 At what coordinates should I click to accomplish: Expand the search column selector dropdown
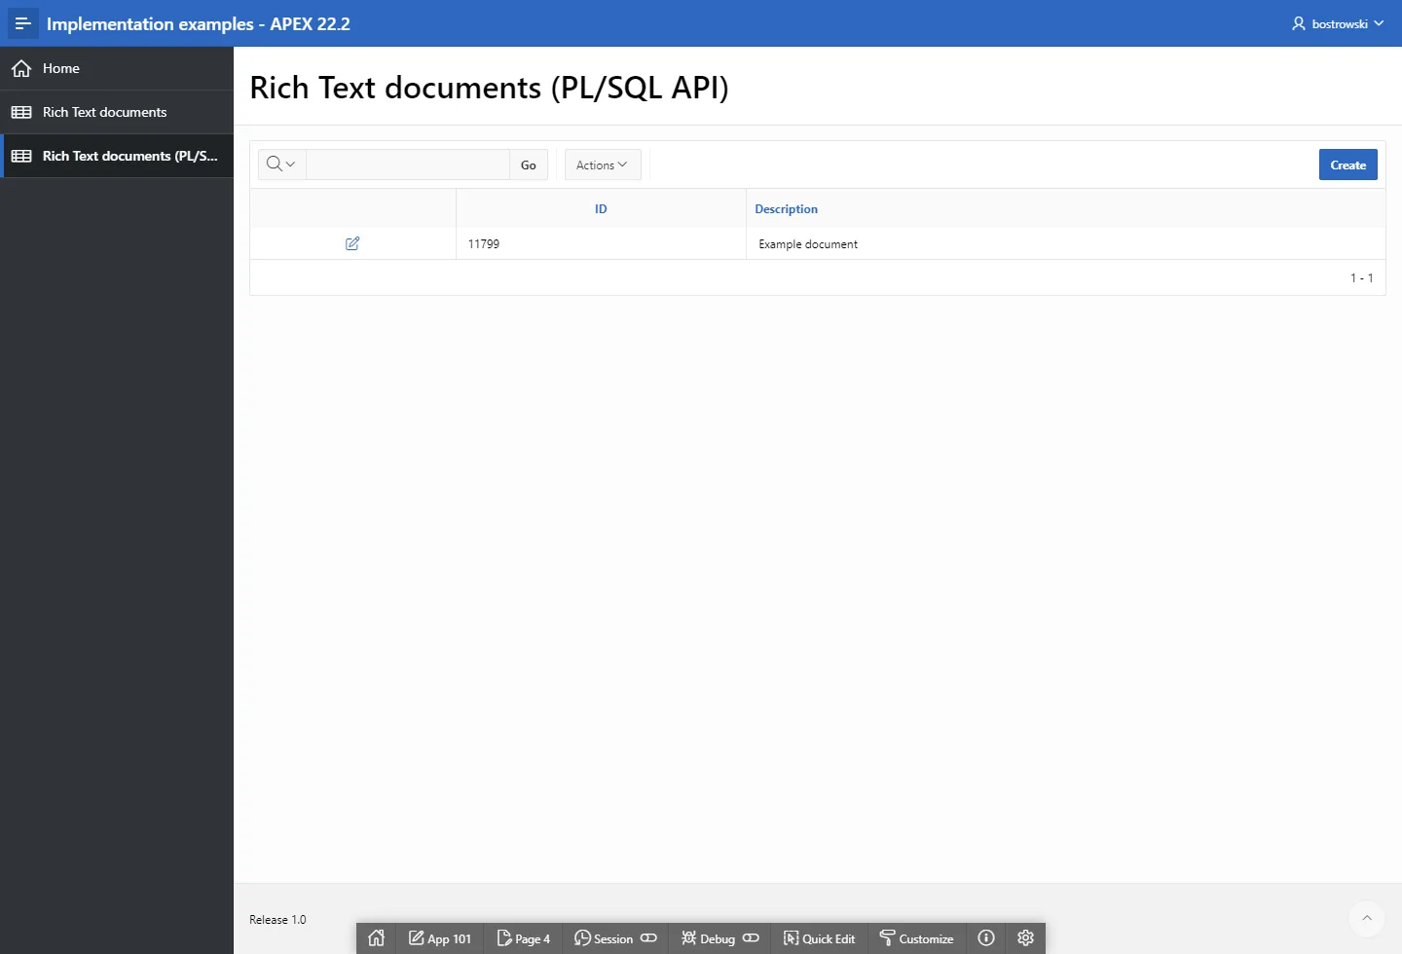pyautogui.click(x=281, y=165)
